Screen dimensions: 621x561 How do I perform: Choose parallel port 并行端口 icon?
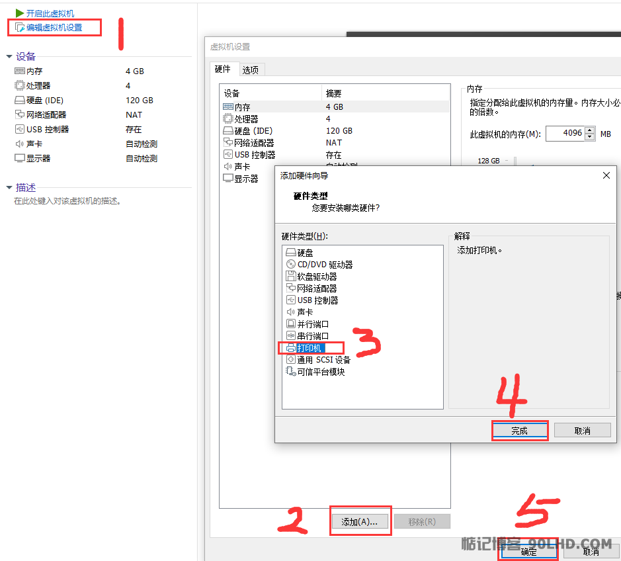coord(291,324)
